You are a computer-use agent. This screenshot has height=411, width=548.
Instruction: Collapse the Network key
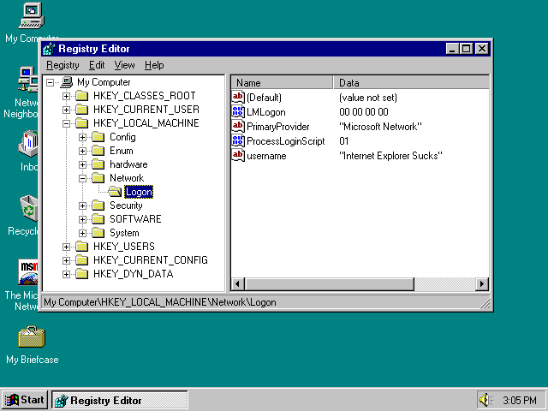82,178
